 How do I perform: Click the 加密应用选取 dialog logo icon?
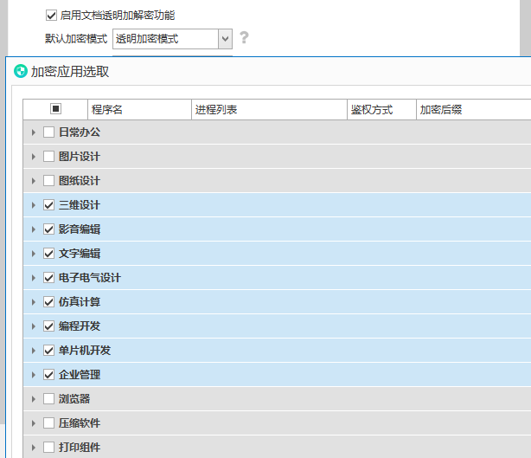coord(20,72)
